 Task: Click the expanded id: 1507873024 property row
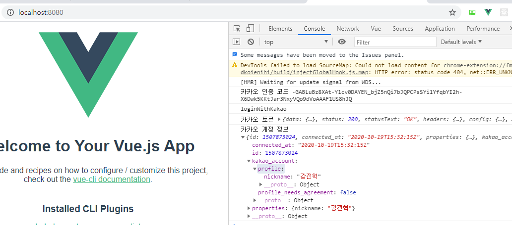tap(275, 153)
